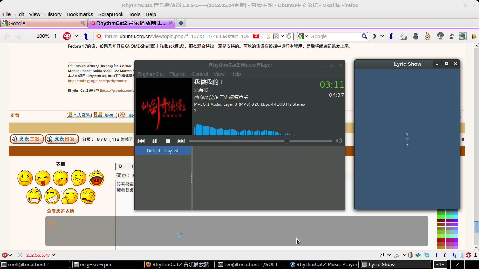Open the Help menu in music player
479x269 pixels.
coord(236,74)
